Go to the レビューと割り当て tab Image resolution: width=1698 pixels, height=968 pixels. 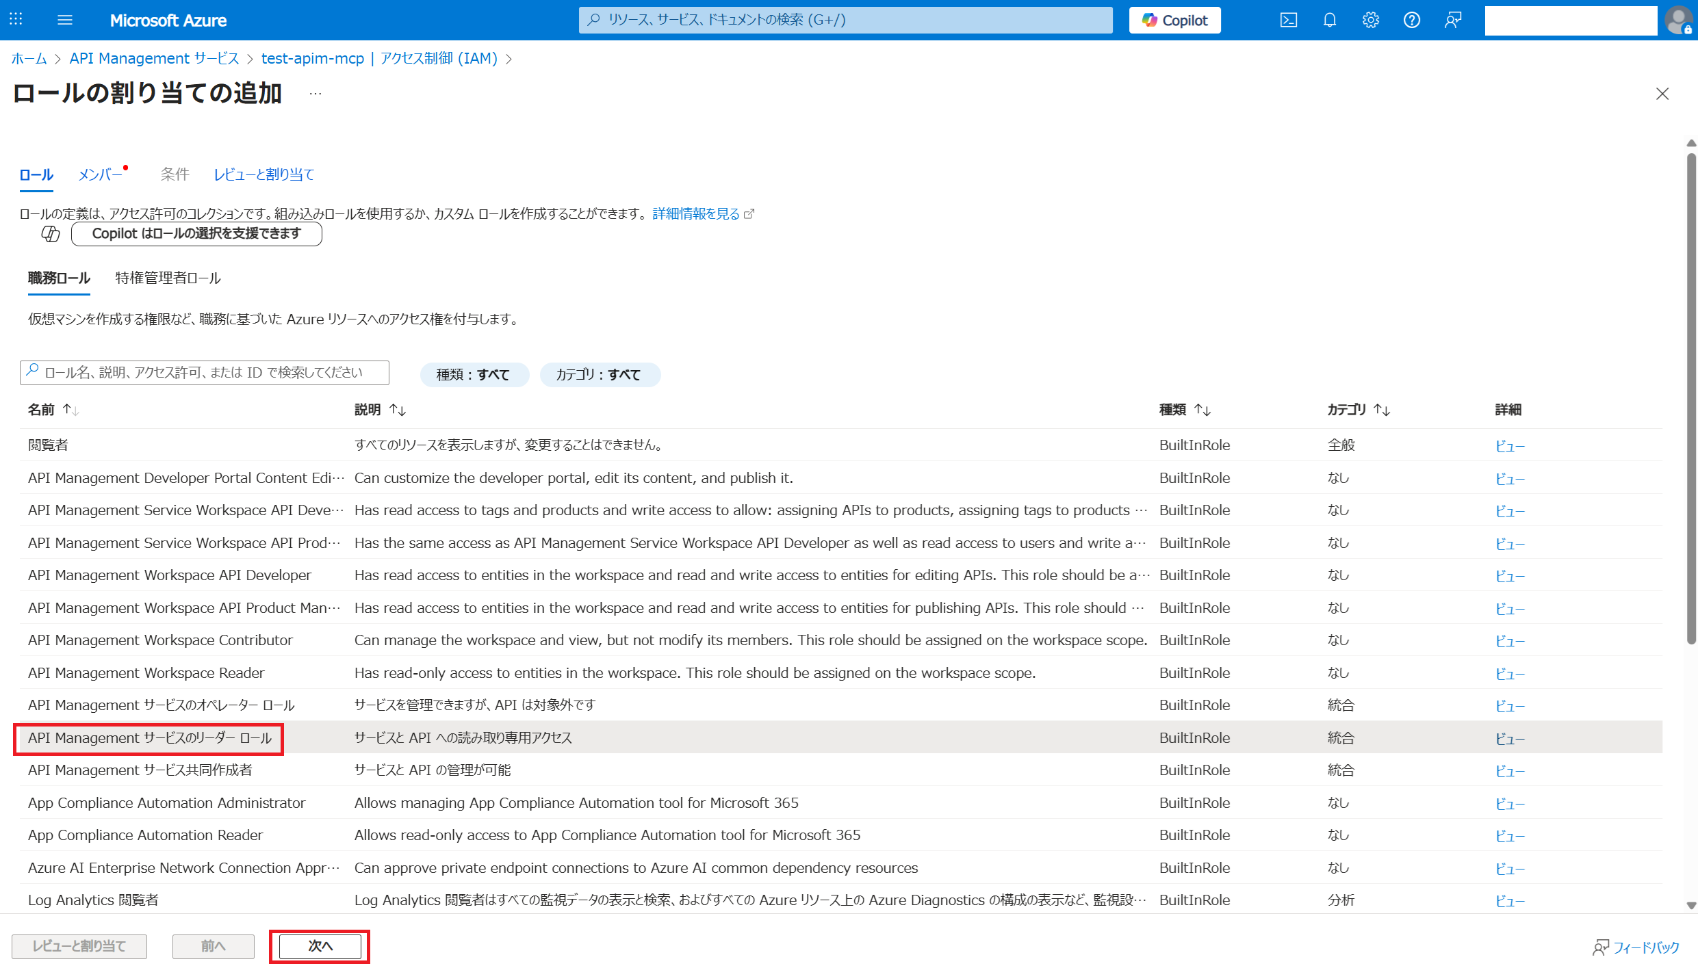pyautogui.click(x=264, y=174)
